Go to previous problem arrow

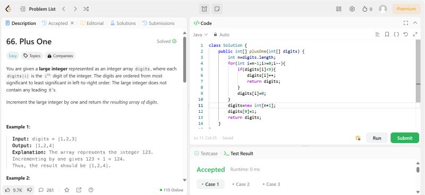point(64,9)
